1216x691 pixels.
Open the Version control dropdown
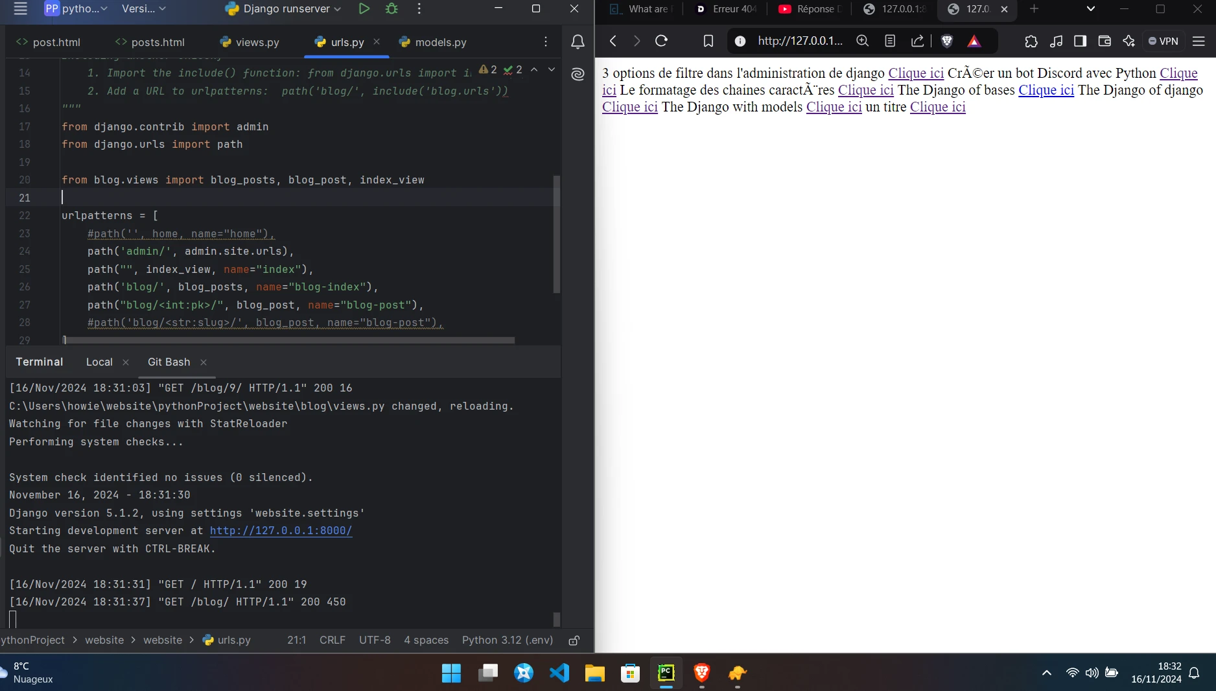[144, 9]
